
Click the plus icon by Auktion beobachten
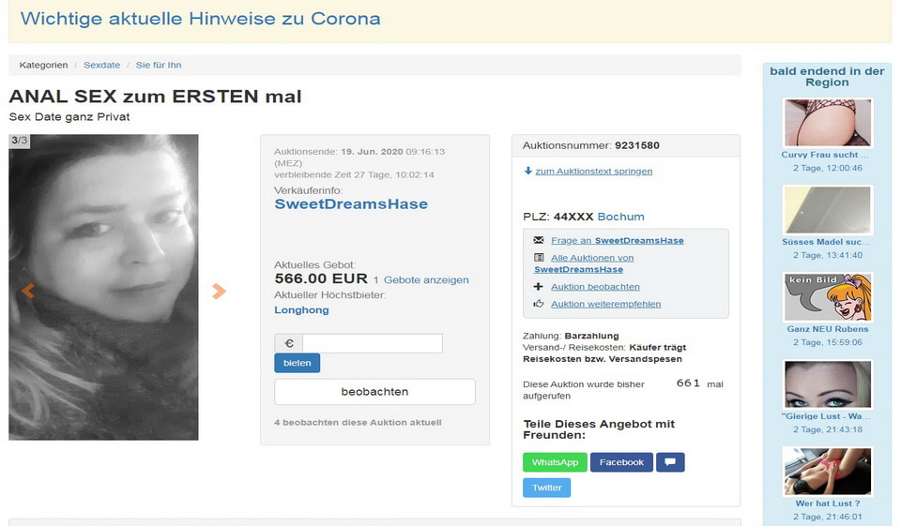click(539, 287)
